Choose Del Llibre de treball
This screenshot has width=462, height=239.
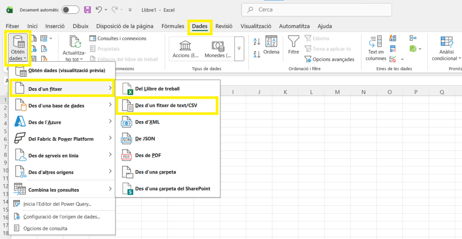pos(167,88)
